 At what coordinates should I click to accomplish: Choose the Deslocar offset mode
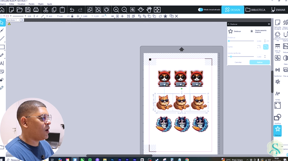[x=235, y=31]
